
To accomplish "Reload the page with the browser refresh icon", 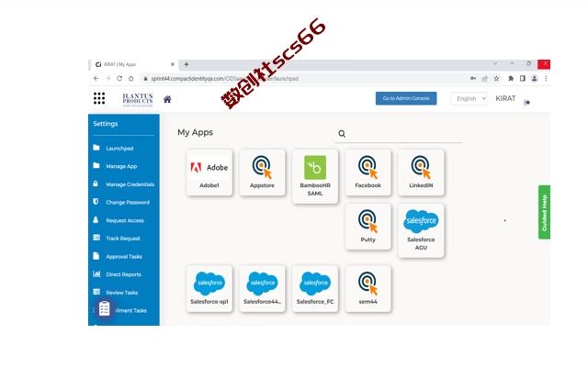I will (x=119, y=78).
